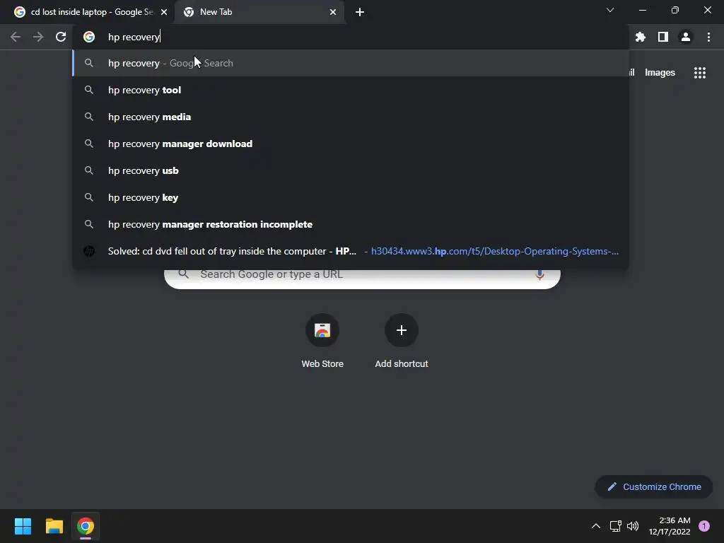Image resolution: width=724 pixels, height=543 pixels.
Task: Open a new tab with the plus button
Action: (x=360, y=12)
